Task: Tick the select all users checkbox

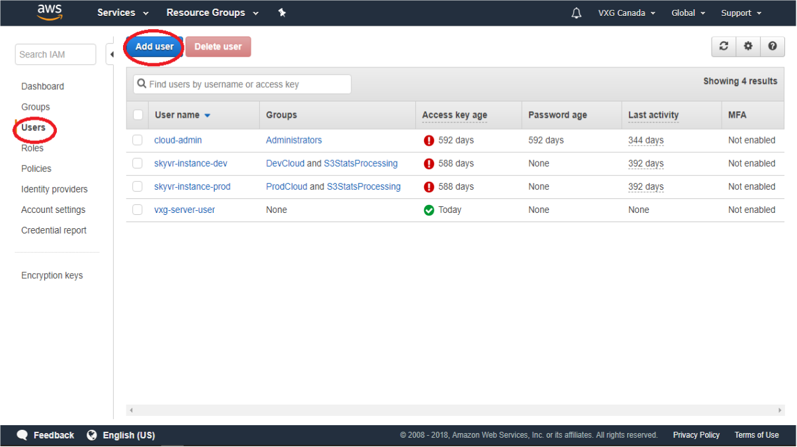Action: [138, 115]
